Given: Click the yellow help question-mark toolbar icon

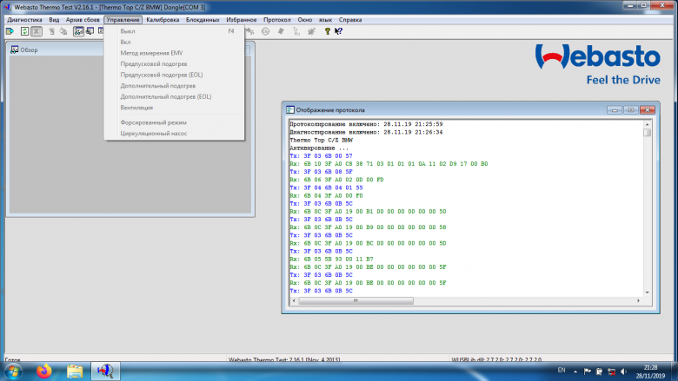Looking at the screenshot, I should [328, 31].
